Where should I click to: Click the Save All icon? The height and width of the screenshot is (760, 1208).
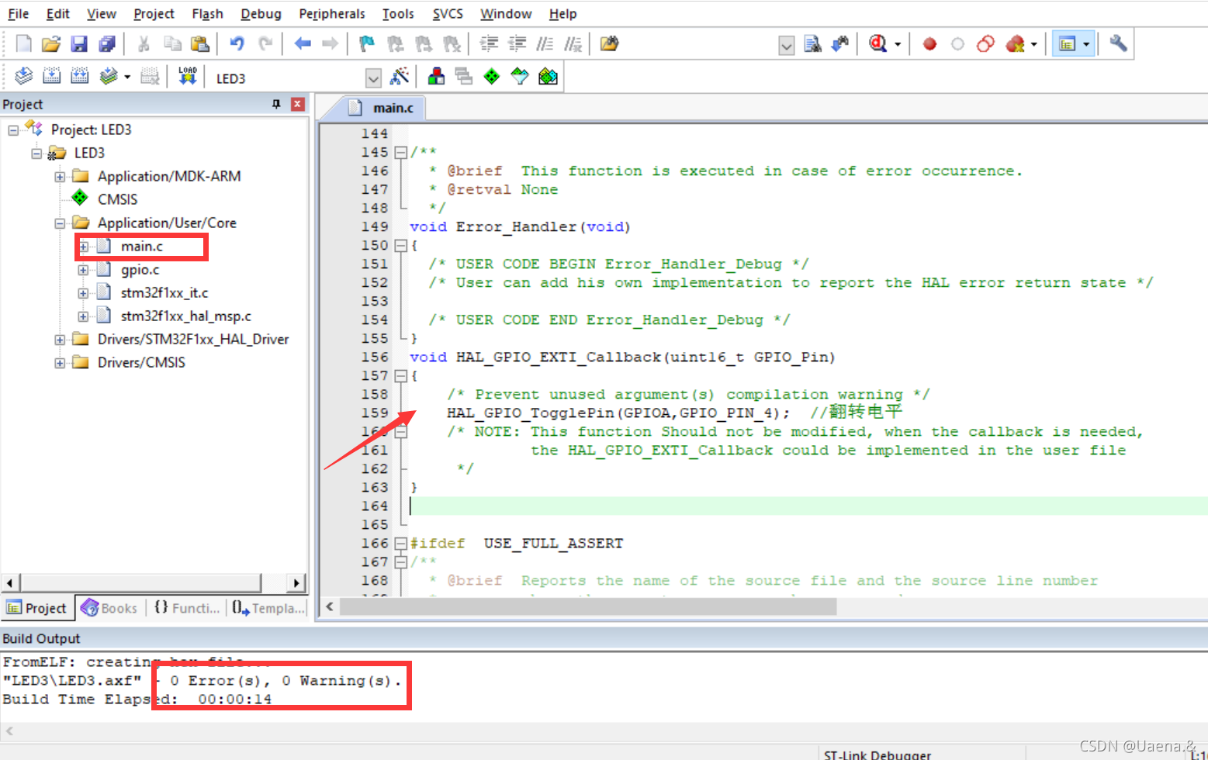107,44
